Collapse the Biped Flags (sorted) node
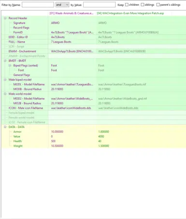Image resolution: width=186 pixels, height=219 pixels. pos(10,66)
